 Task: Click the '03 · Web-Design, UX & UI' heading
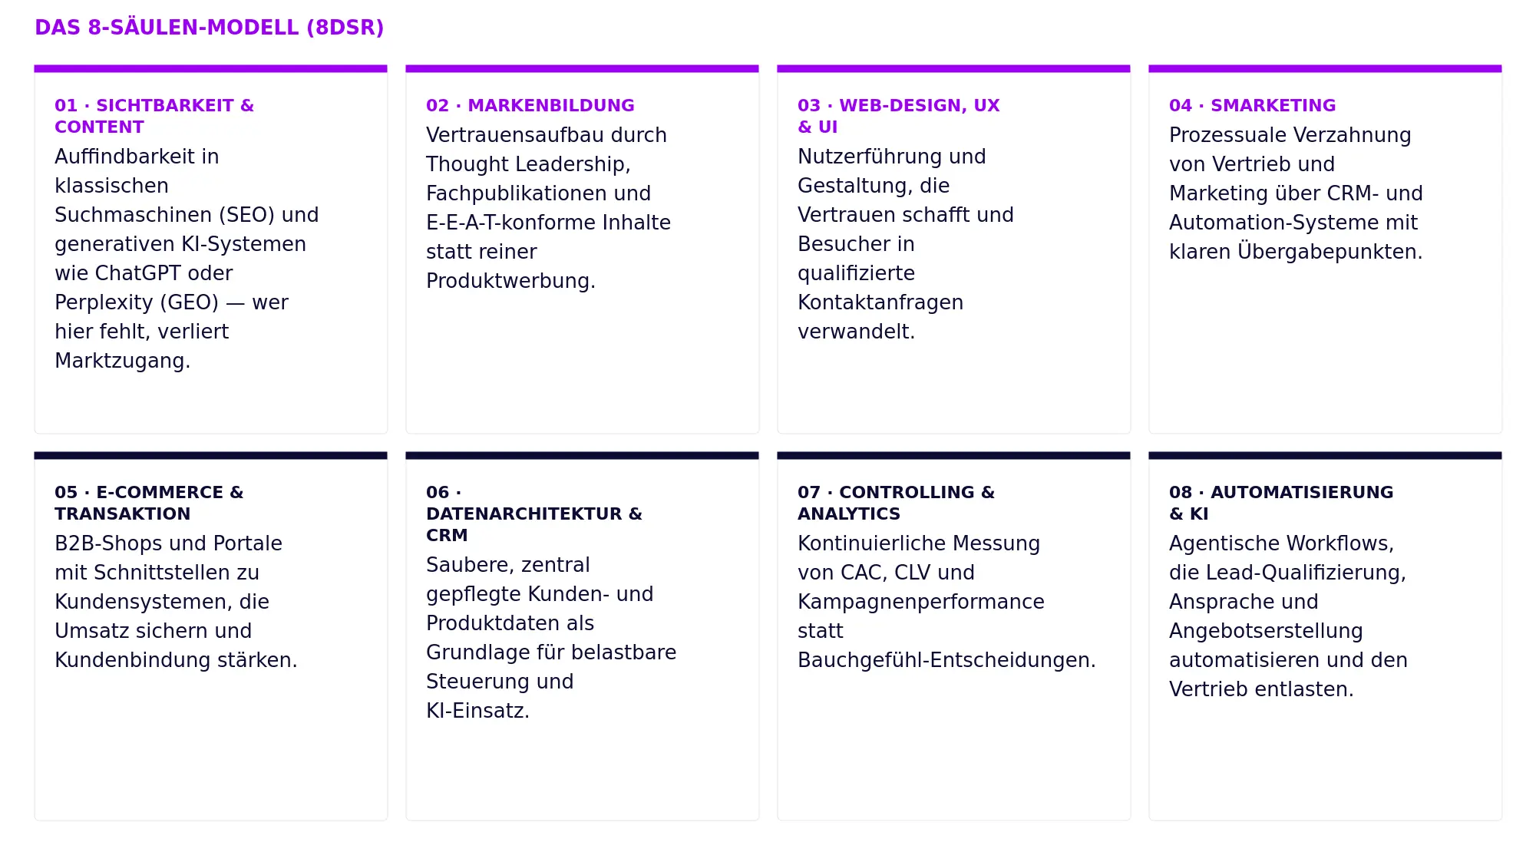click(899, 116)
